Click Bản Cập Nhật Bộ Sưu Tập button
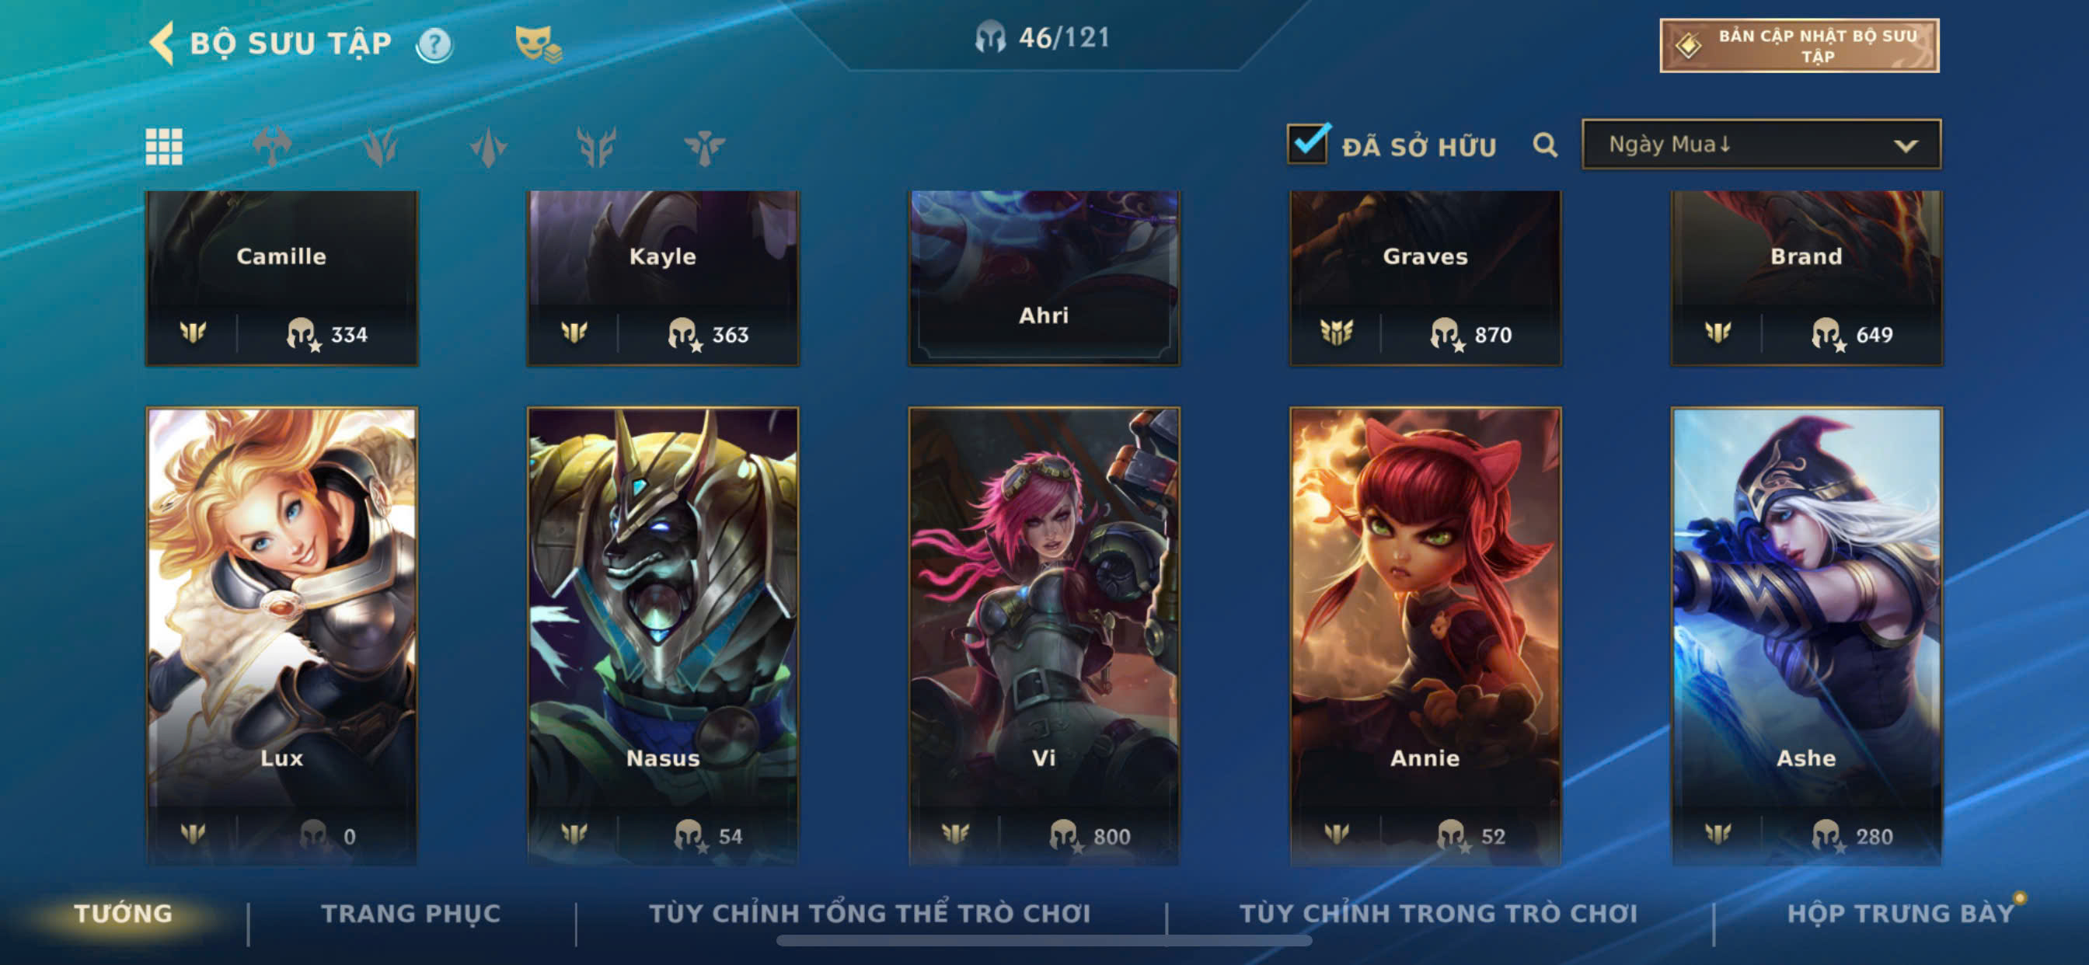Image resolution: width=2089 pixels, height=965 pixels. click(x=1799, y=45)
